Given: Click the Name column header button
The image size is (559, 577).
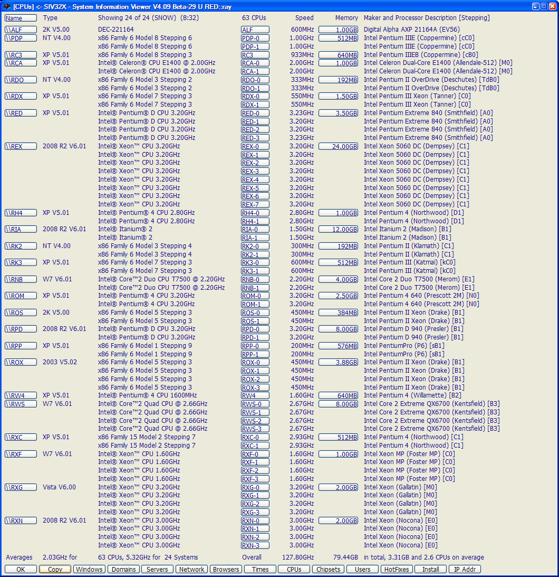Looking at the screenshot, I should (21, 18).
